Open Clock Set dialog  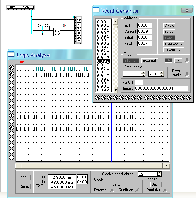[x=117, y=184]
